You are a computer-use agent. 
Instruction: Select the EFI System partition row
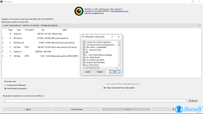(40, 38)
